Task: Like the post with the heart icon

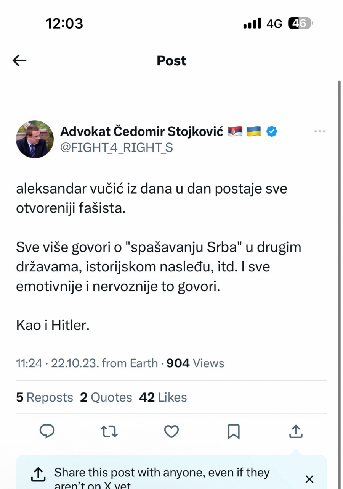Action: click(x=171, y=432)
